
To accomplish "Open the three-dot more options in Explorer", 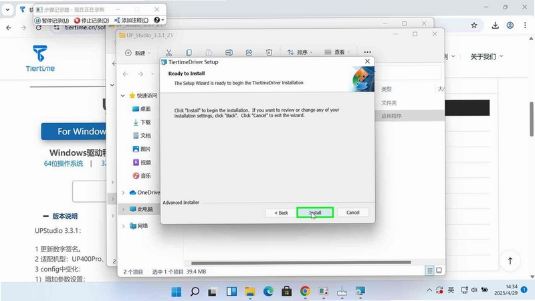I will tap(367, 52).
